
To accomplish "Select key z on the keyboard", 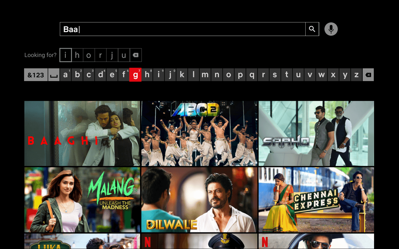I will (357, 75).
